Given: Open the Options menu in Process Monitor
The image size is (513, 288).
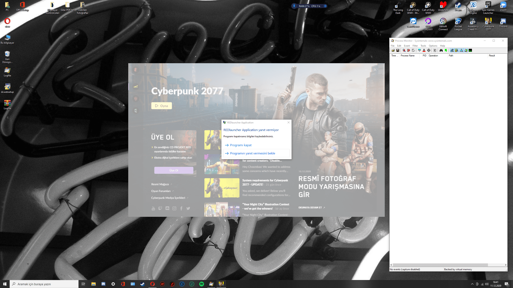Looking at the screenshot, I should tap(433, 46).
